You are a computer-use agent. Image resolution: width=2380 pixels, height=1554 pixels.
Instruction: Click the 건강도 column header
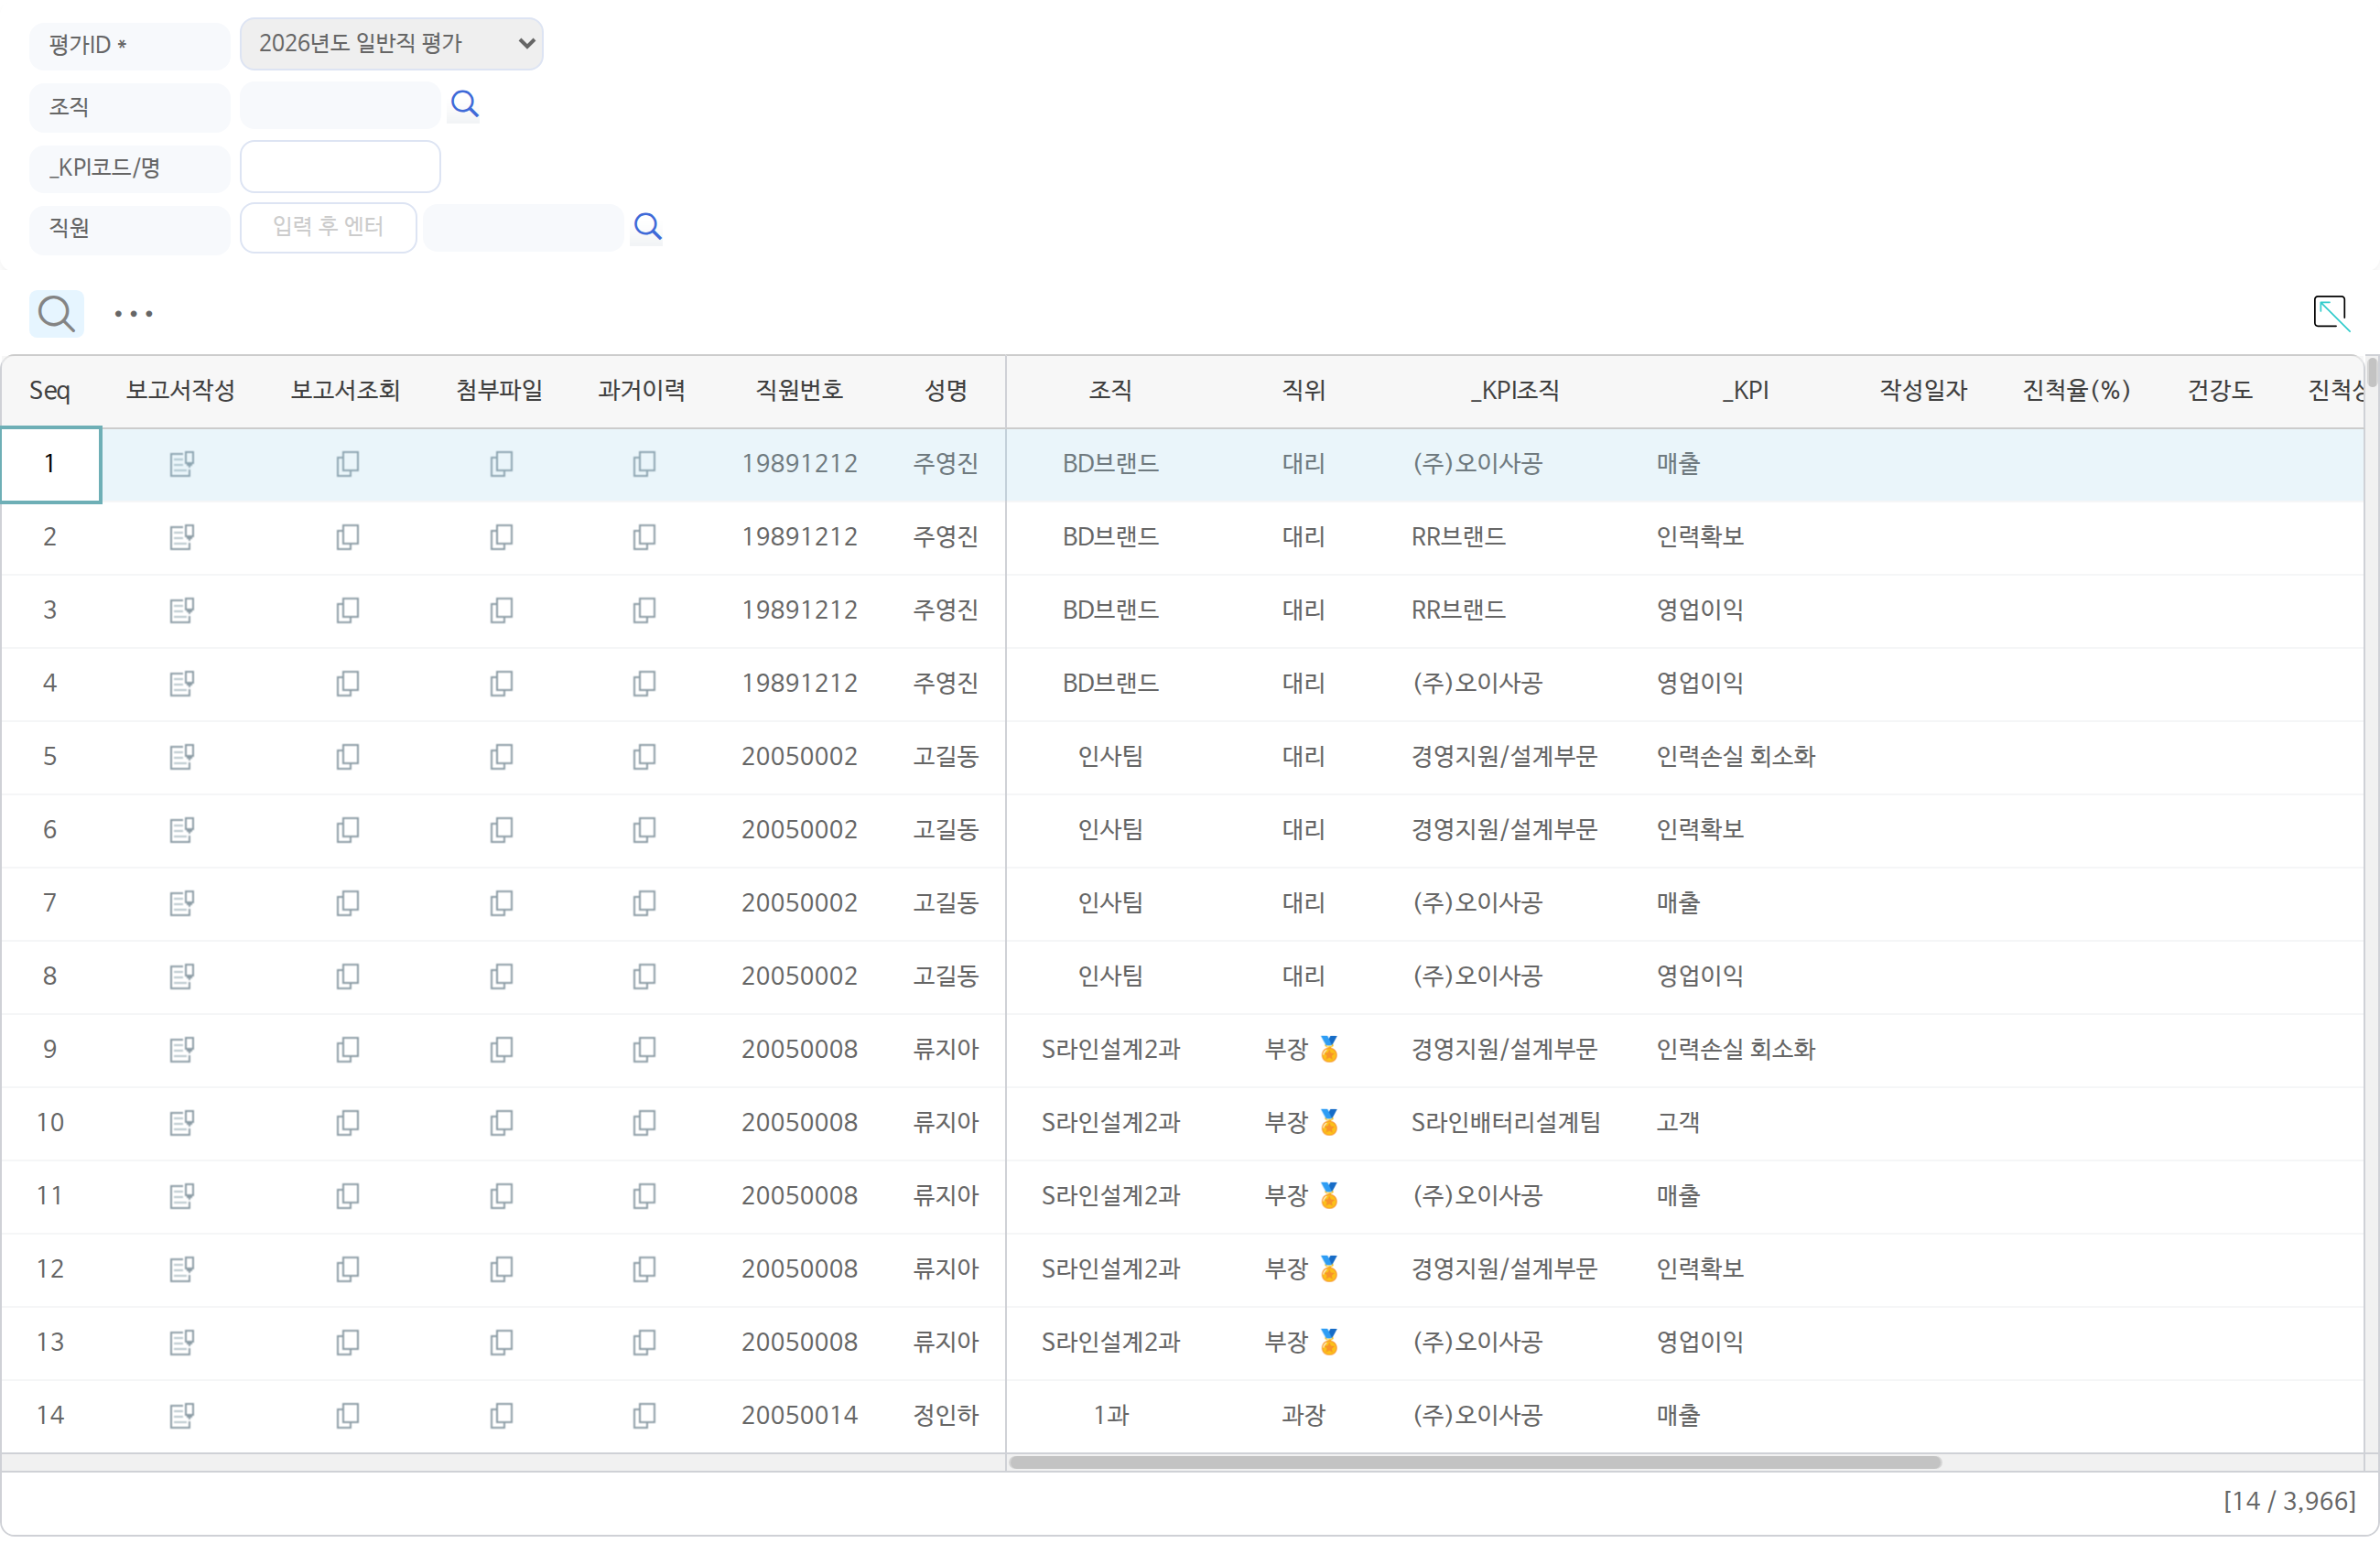tap(2219, 390)
